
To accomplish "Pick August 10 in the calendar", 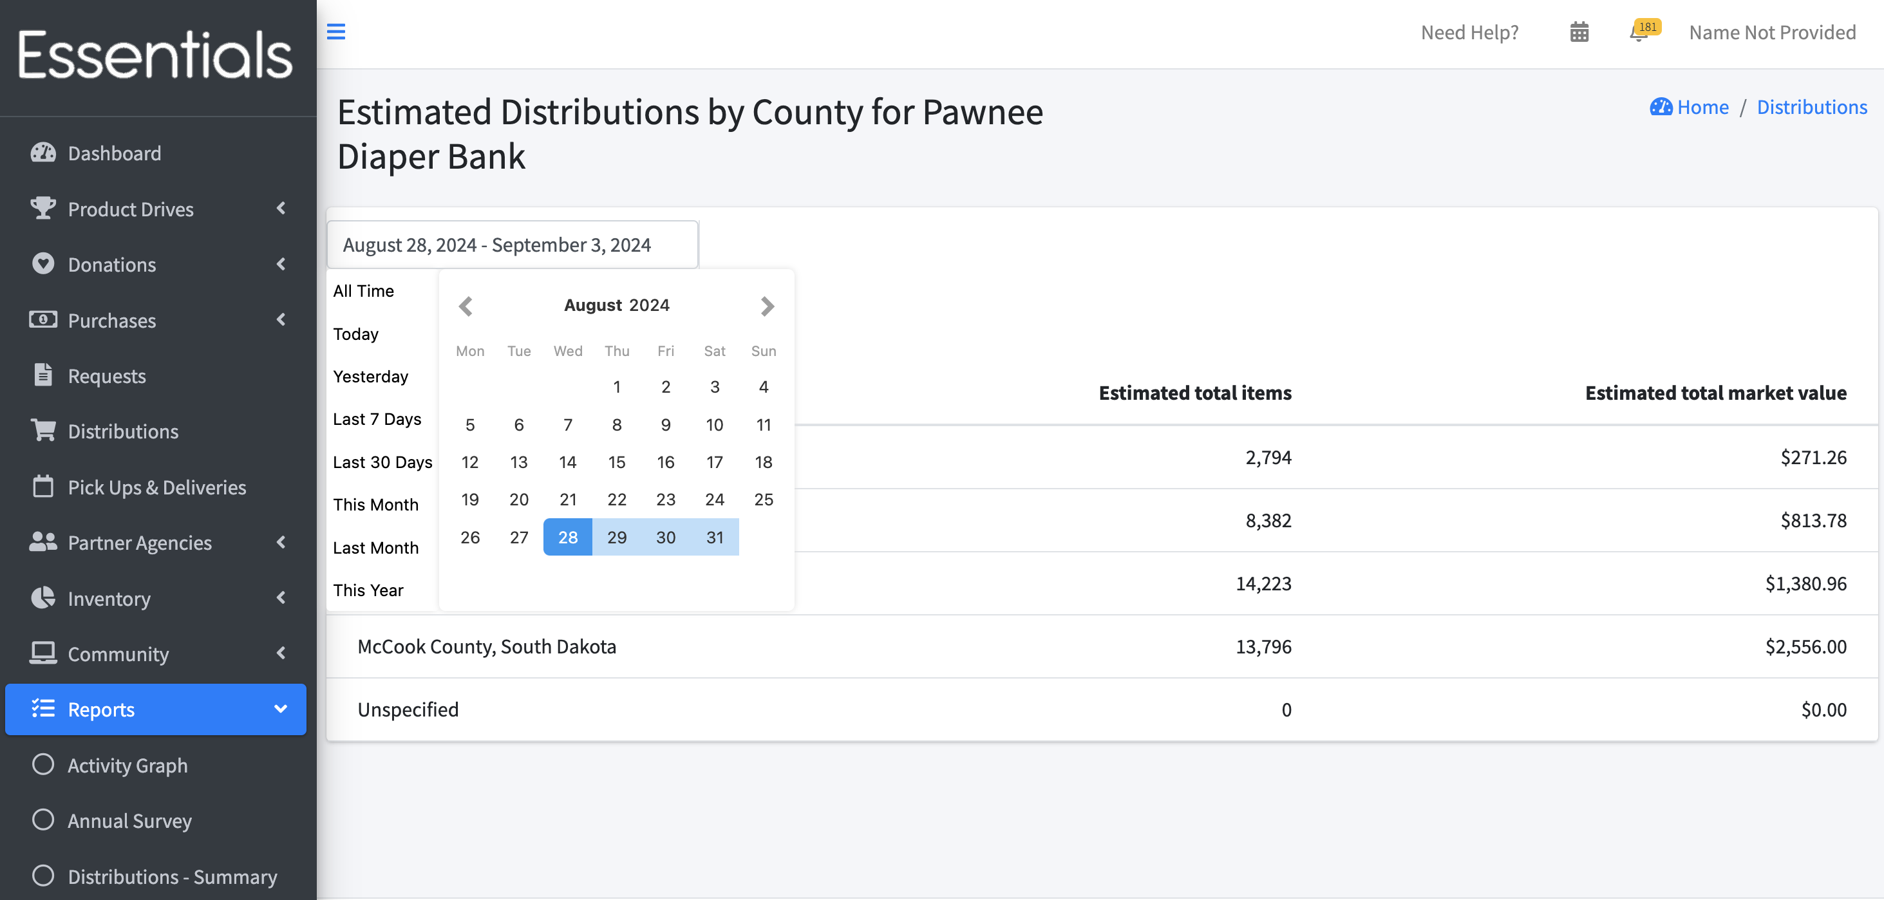I will (x=715, y=424).
